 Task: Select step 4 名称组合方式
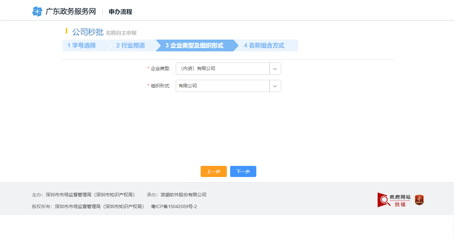(264, 45)
